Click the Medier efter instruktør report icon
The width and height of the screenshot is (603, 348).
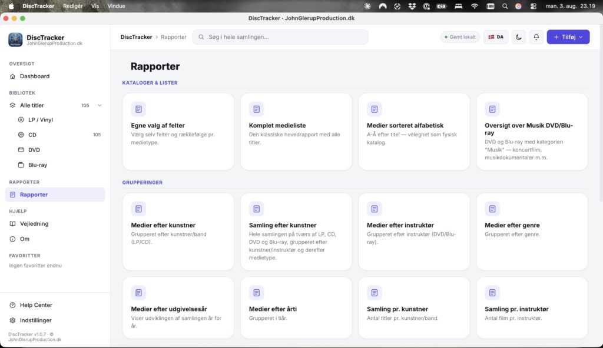pos(374,209)
